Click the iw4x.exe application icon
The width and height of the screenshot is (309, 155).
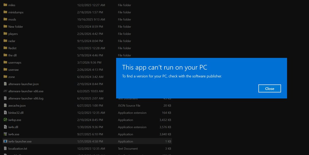(5, 134)
